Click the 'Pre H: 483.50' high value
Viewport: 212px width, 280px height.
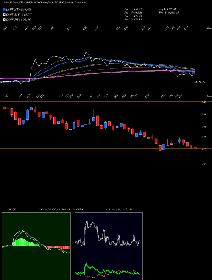[133, 13]
